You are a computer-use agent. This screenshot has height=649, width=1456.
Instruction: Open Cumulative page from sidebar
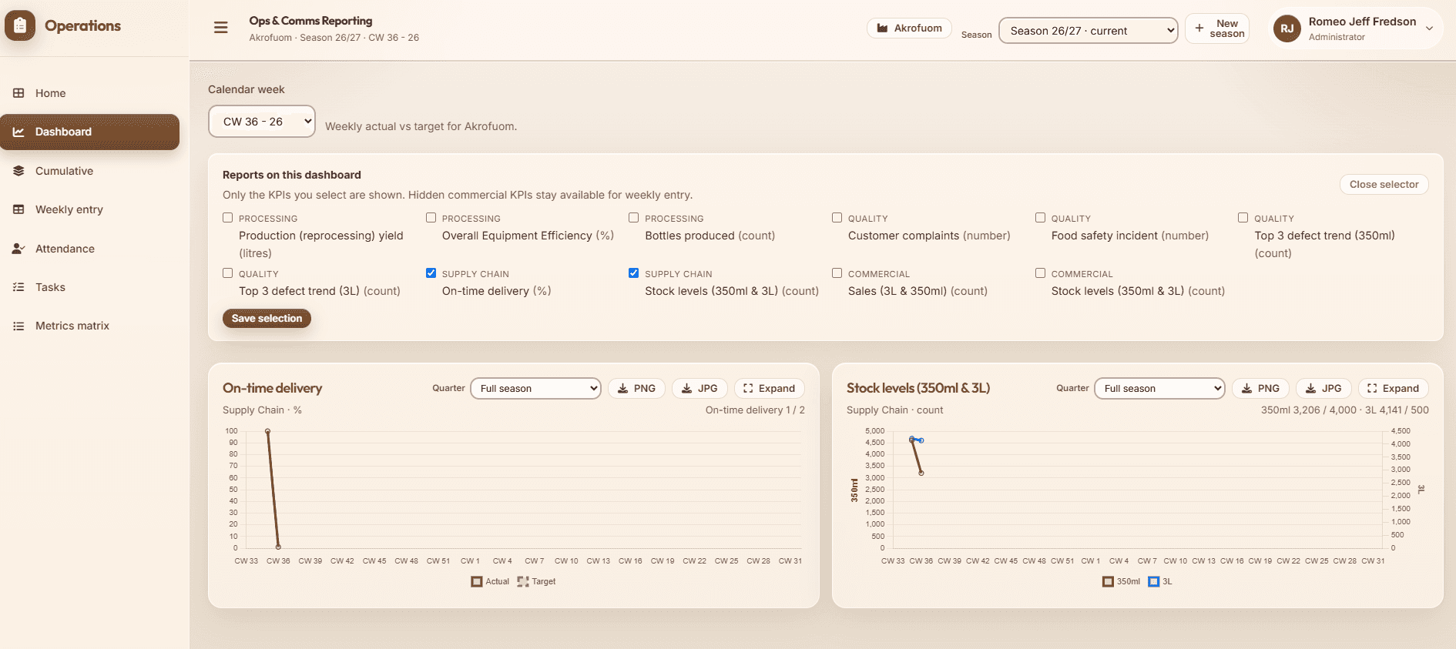click(89, 171)
